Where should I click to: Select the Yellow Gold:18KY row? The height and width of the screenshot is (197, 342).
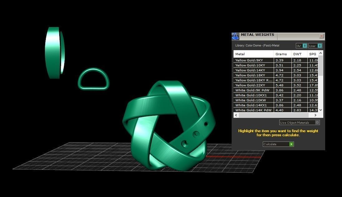coord(276,75)
